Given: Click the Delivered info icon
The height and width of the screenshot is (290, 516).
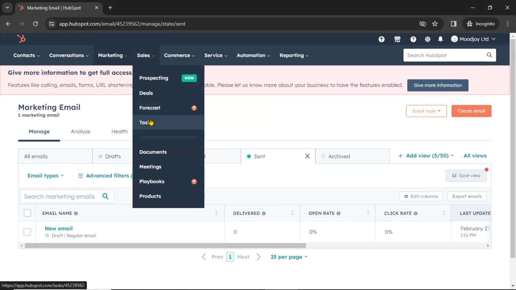Looking at the screenshot, I should (x=264, y=213).
